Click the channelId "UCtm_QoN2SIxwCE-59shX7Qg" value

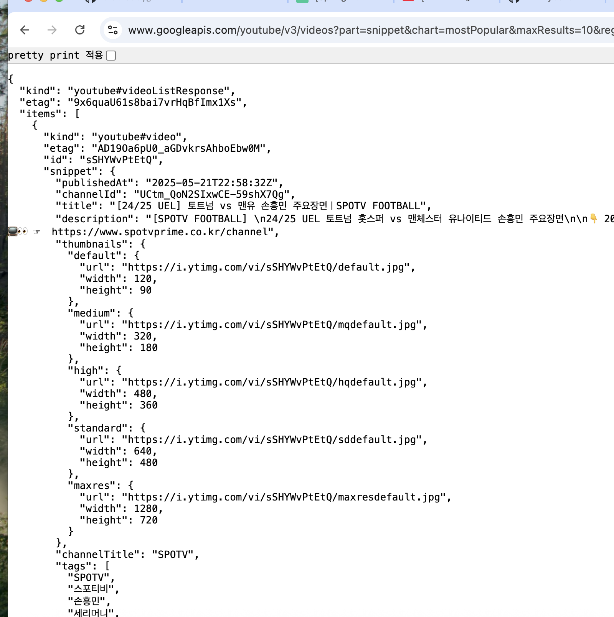click(x=211, y=194)
